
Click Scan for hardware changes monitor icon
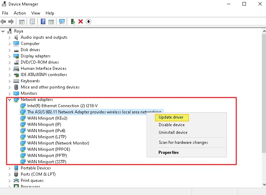click(x=62, y=21)
